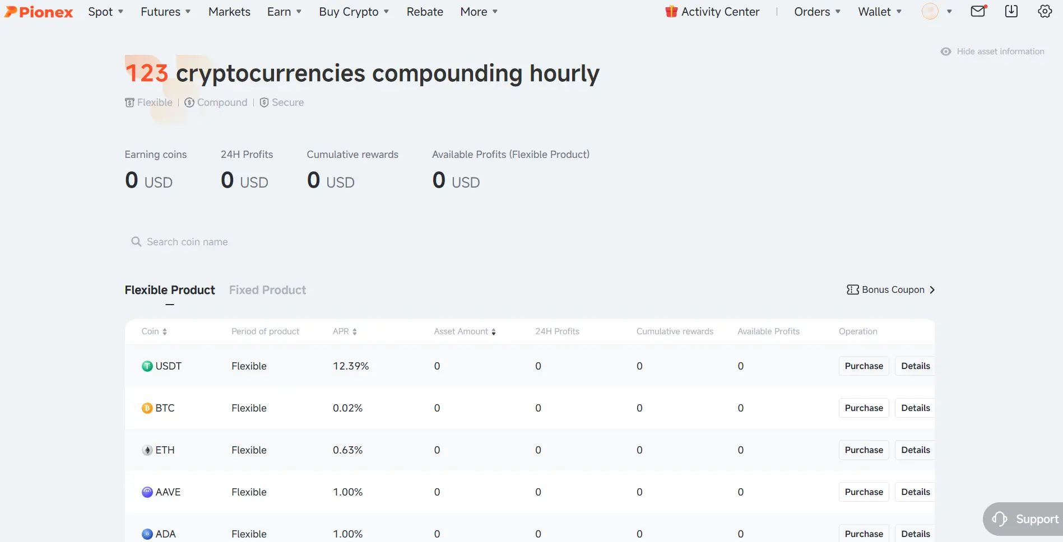Click the AAVE coin icon
Viewport: 1063px width, 542px height.
coord(147,492)
